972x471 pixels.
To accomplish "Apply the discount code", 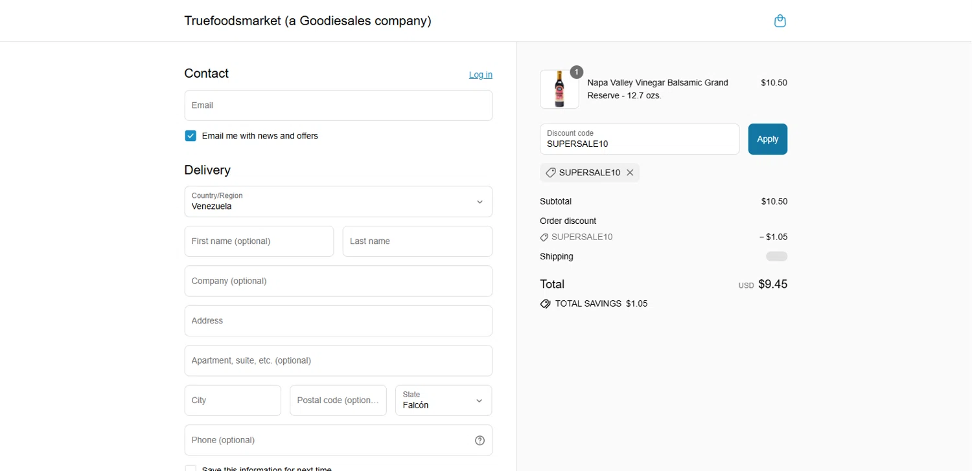I will pos(768,139).
